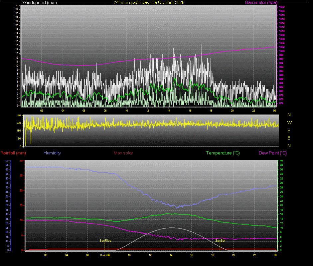This screenshot has width=313, height=266.
Task: Click the 06 hour tick on wind graph
Action: tap(84, 111)
